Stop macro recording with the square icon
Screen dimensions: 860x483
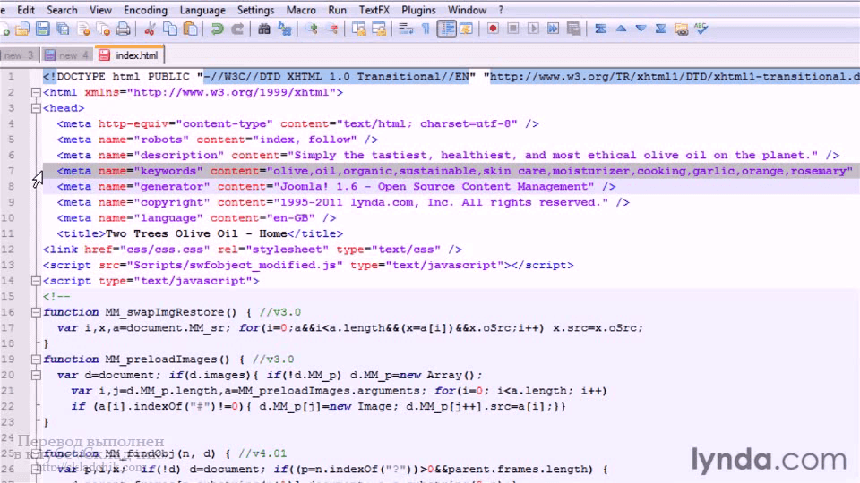512,29
